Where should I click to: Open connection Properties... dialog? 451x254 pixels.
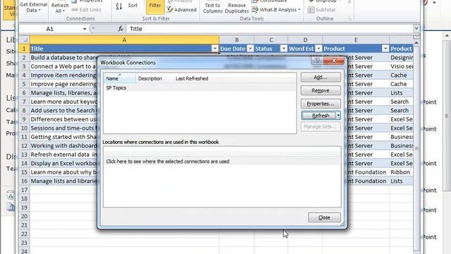(x=321, y=104)
